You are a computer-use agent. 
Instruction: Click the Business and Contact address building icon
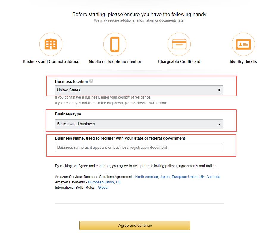pos(51,44)
